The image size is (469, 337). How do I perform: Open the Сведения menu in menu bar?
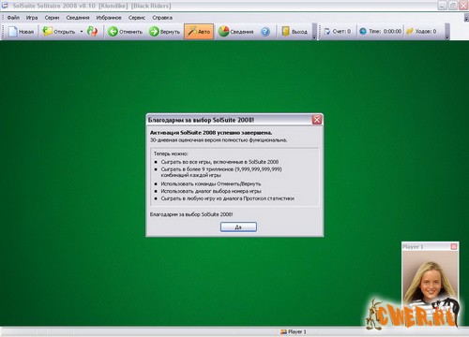click(78, 18)
